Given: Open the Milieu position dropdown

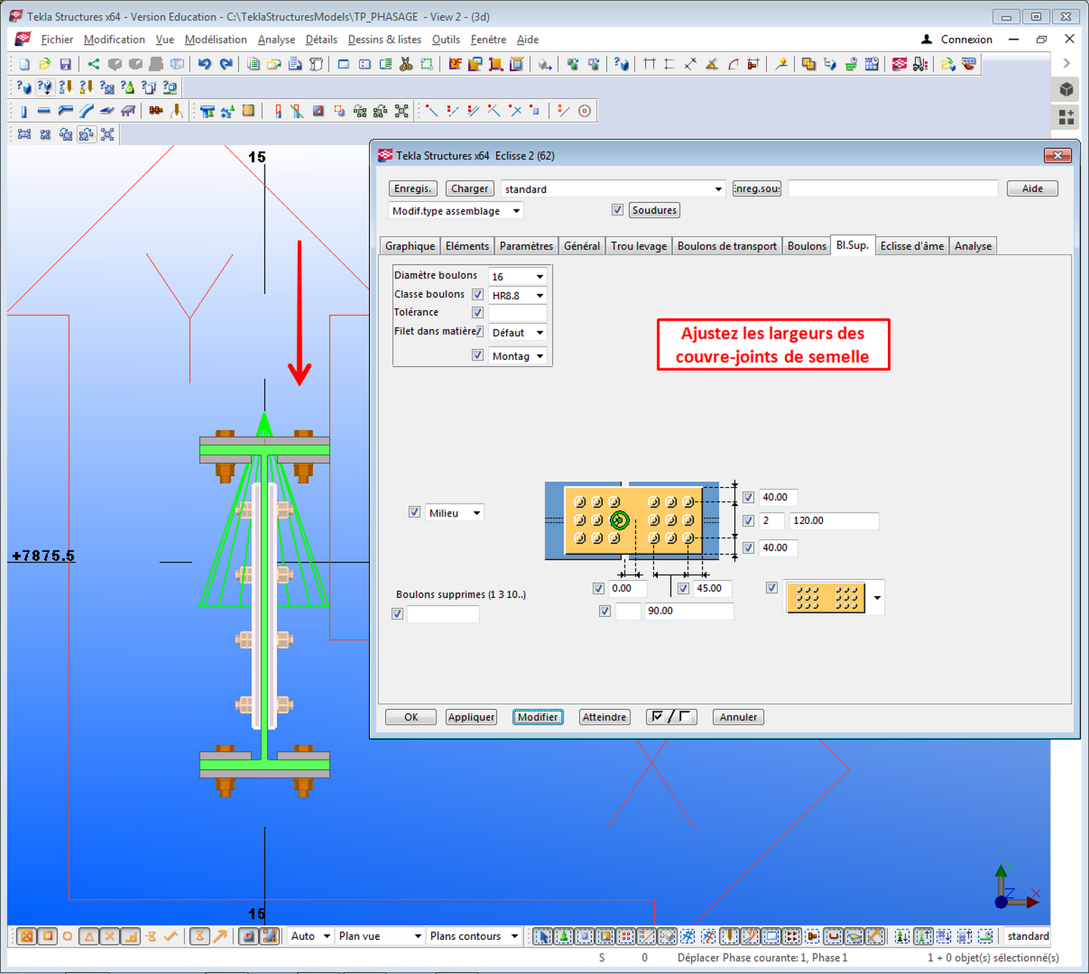Looking at the screenshot, I should tap(476, 513).
